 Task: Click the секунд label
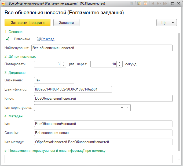pyautogui.click(x=131, y=64)
